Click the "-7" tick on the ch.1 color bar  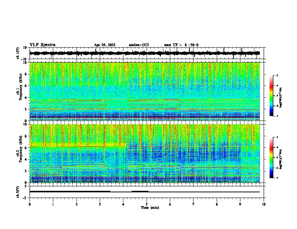point(277,116)
